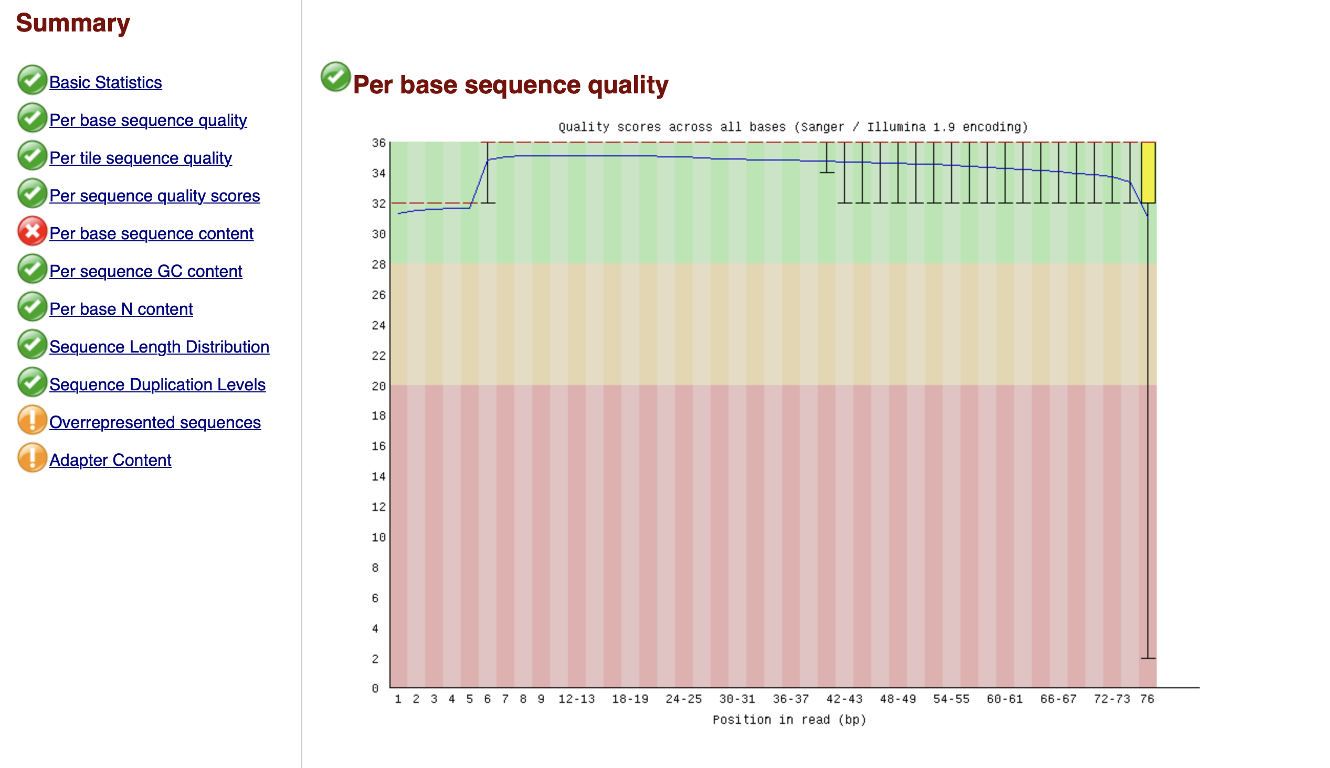
Task: Open the Per sequence GC content section
Action: click(x=146, y=271)
